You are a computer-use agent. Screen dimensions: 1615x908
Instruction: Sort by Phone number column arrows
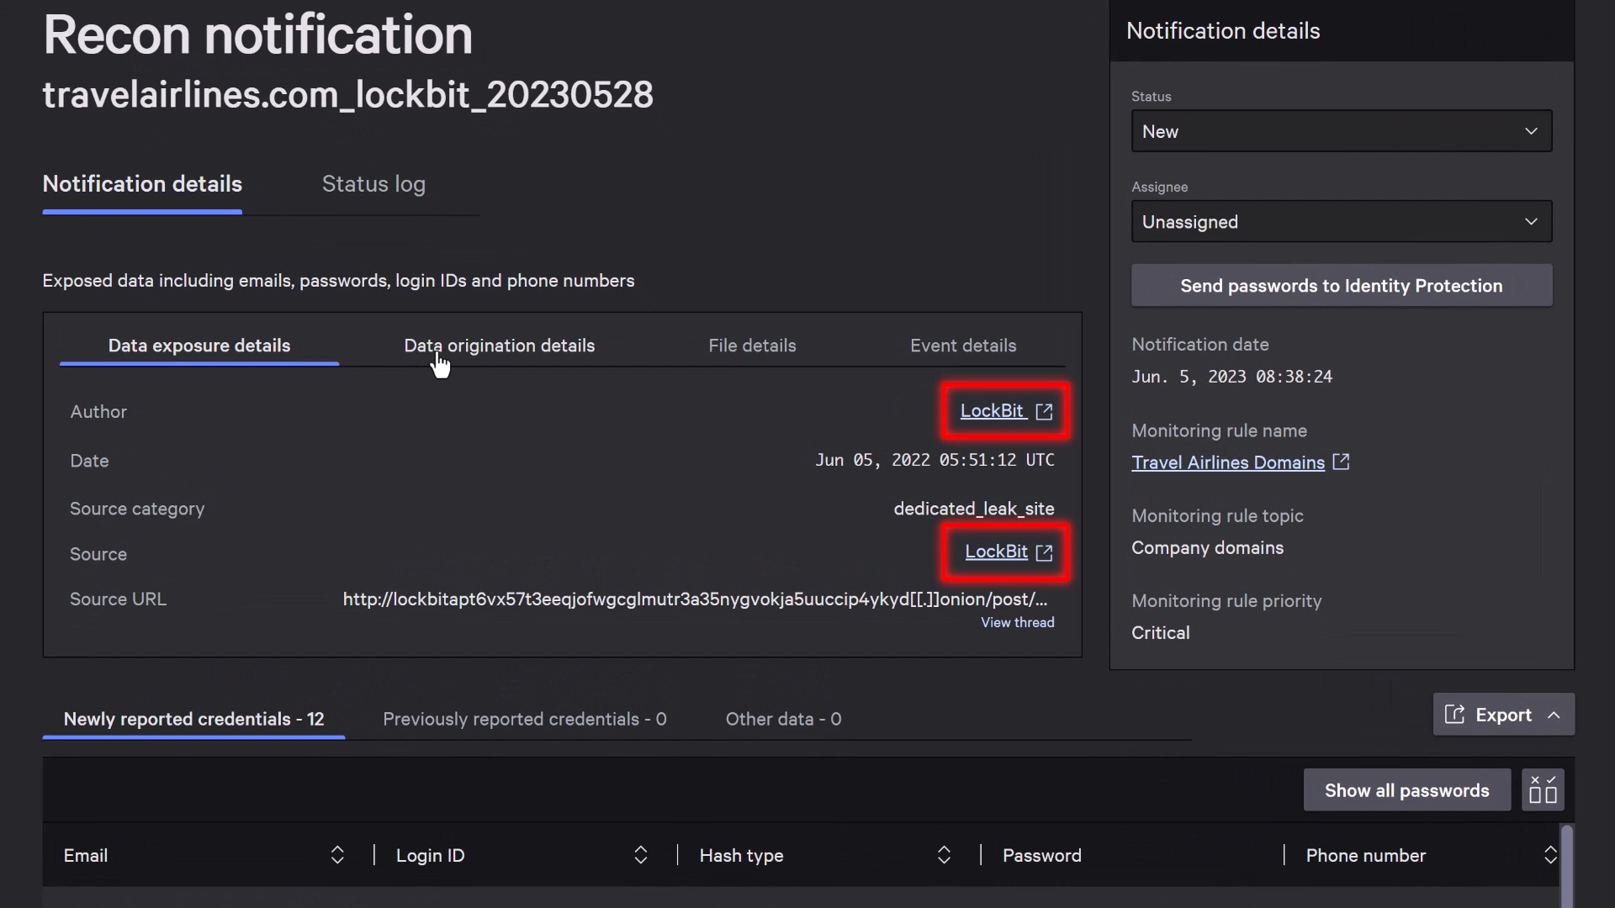coord(1550,855)
